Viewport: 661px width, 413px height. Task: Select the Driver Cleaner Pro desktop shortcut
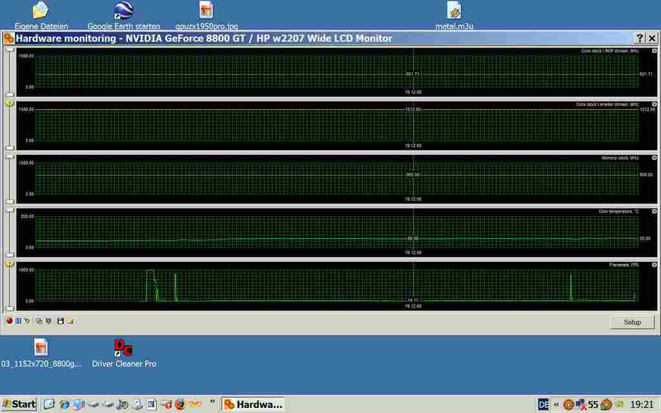click(x=123, y=353)
